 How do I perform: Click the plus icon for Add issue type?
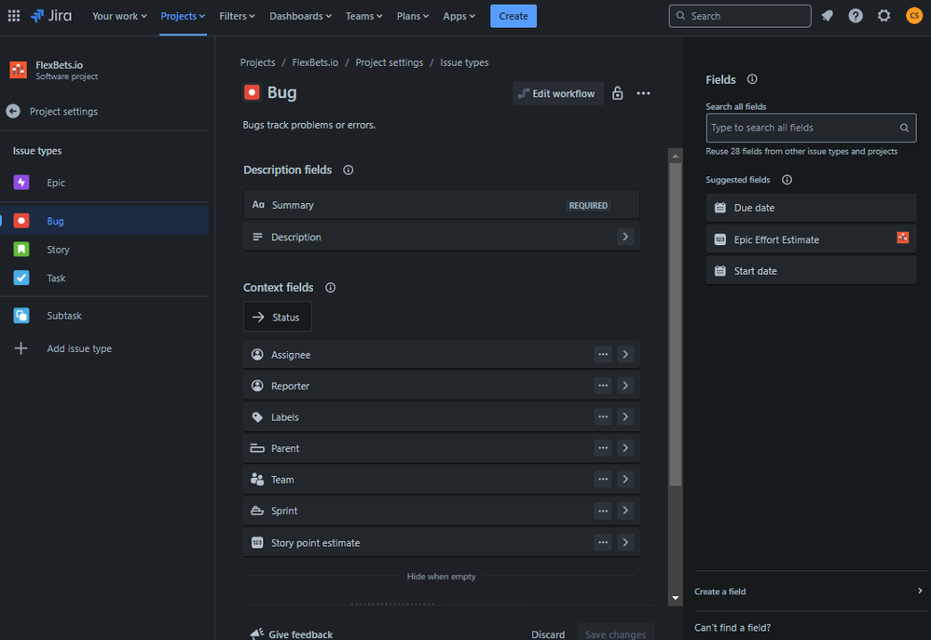tap(21, 348)
